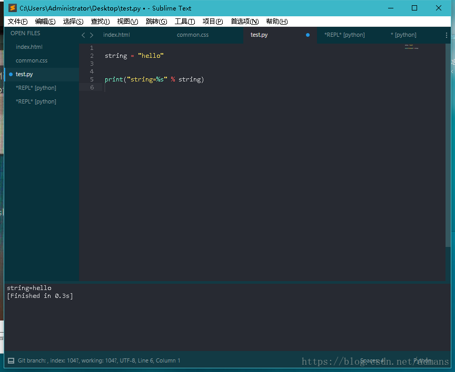Open the tab overflow menu (three dots)
Screen dimensions: 455x372
coord(446,35)
